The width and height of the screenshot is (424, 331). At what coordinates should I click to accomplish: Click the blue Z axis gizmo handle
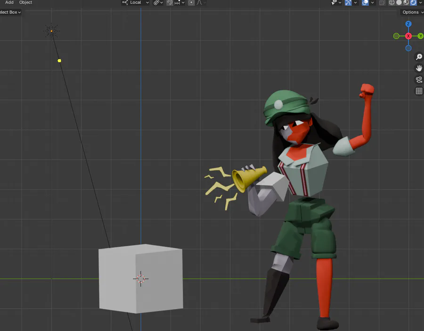click(x=408, y=24)
